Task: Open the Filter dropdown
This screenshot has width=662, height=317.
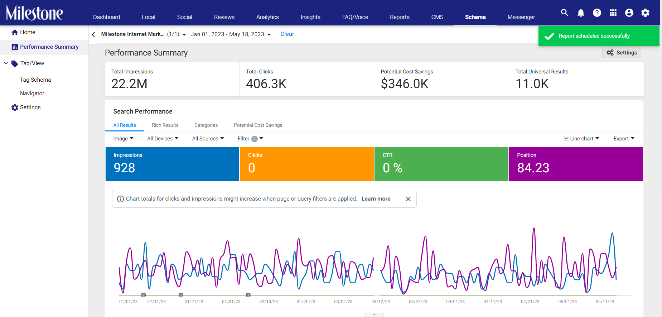Action: click(250, 139)
